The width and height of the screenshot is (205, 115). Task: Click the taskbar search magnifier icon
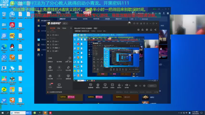point(8,113)
